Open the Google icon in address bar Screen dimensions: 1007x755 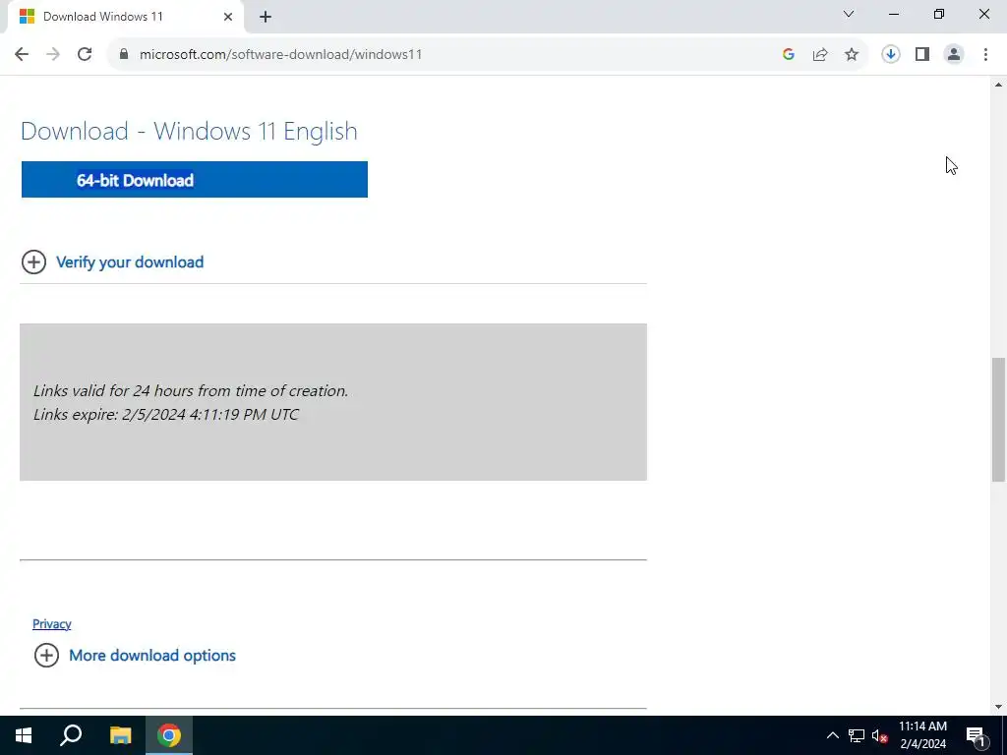tap(789, 55)
